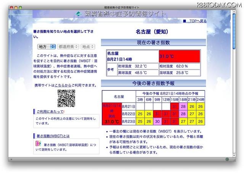Image resolution: width=244 pixels, height=173 pixels.
Task: Open the 地方 region dropdown
Action: pos(47,47)
